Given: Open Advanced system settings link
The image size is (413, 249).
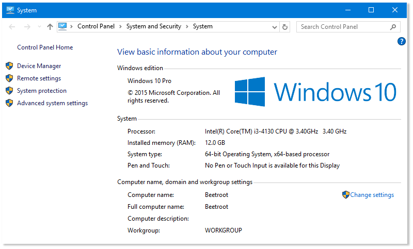Looking at the screenshot, I should pos(53,103).
